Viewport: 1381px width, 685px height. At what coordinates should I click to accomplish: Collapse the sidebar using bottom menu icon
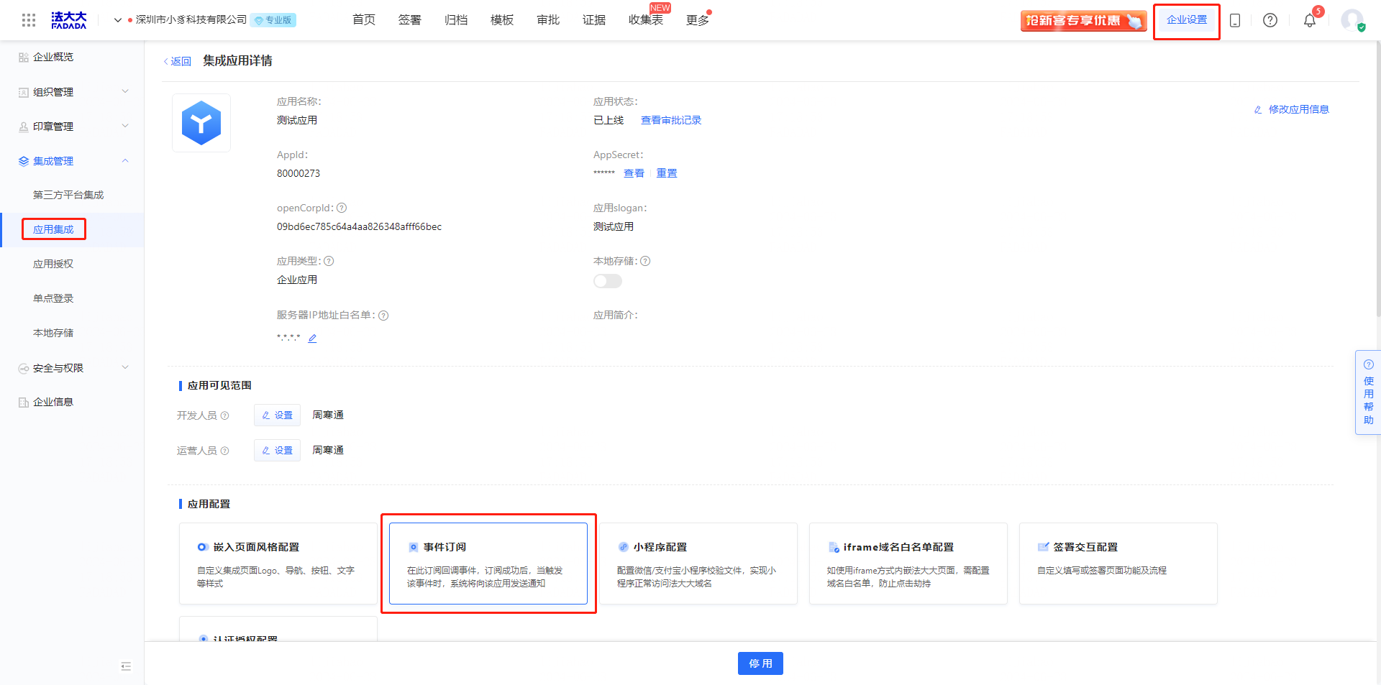click(x=126, y=666)
